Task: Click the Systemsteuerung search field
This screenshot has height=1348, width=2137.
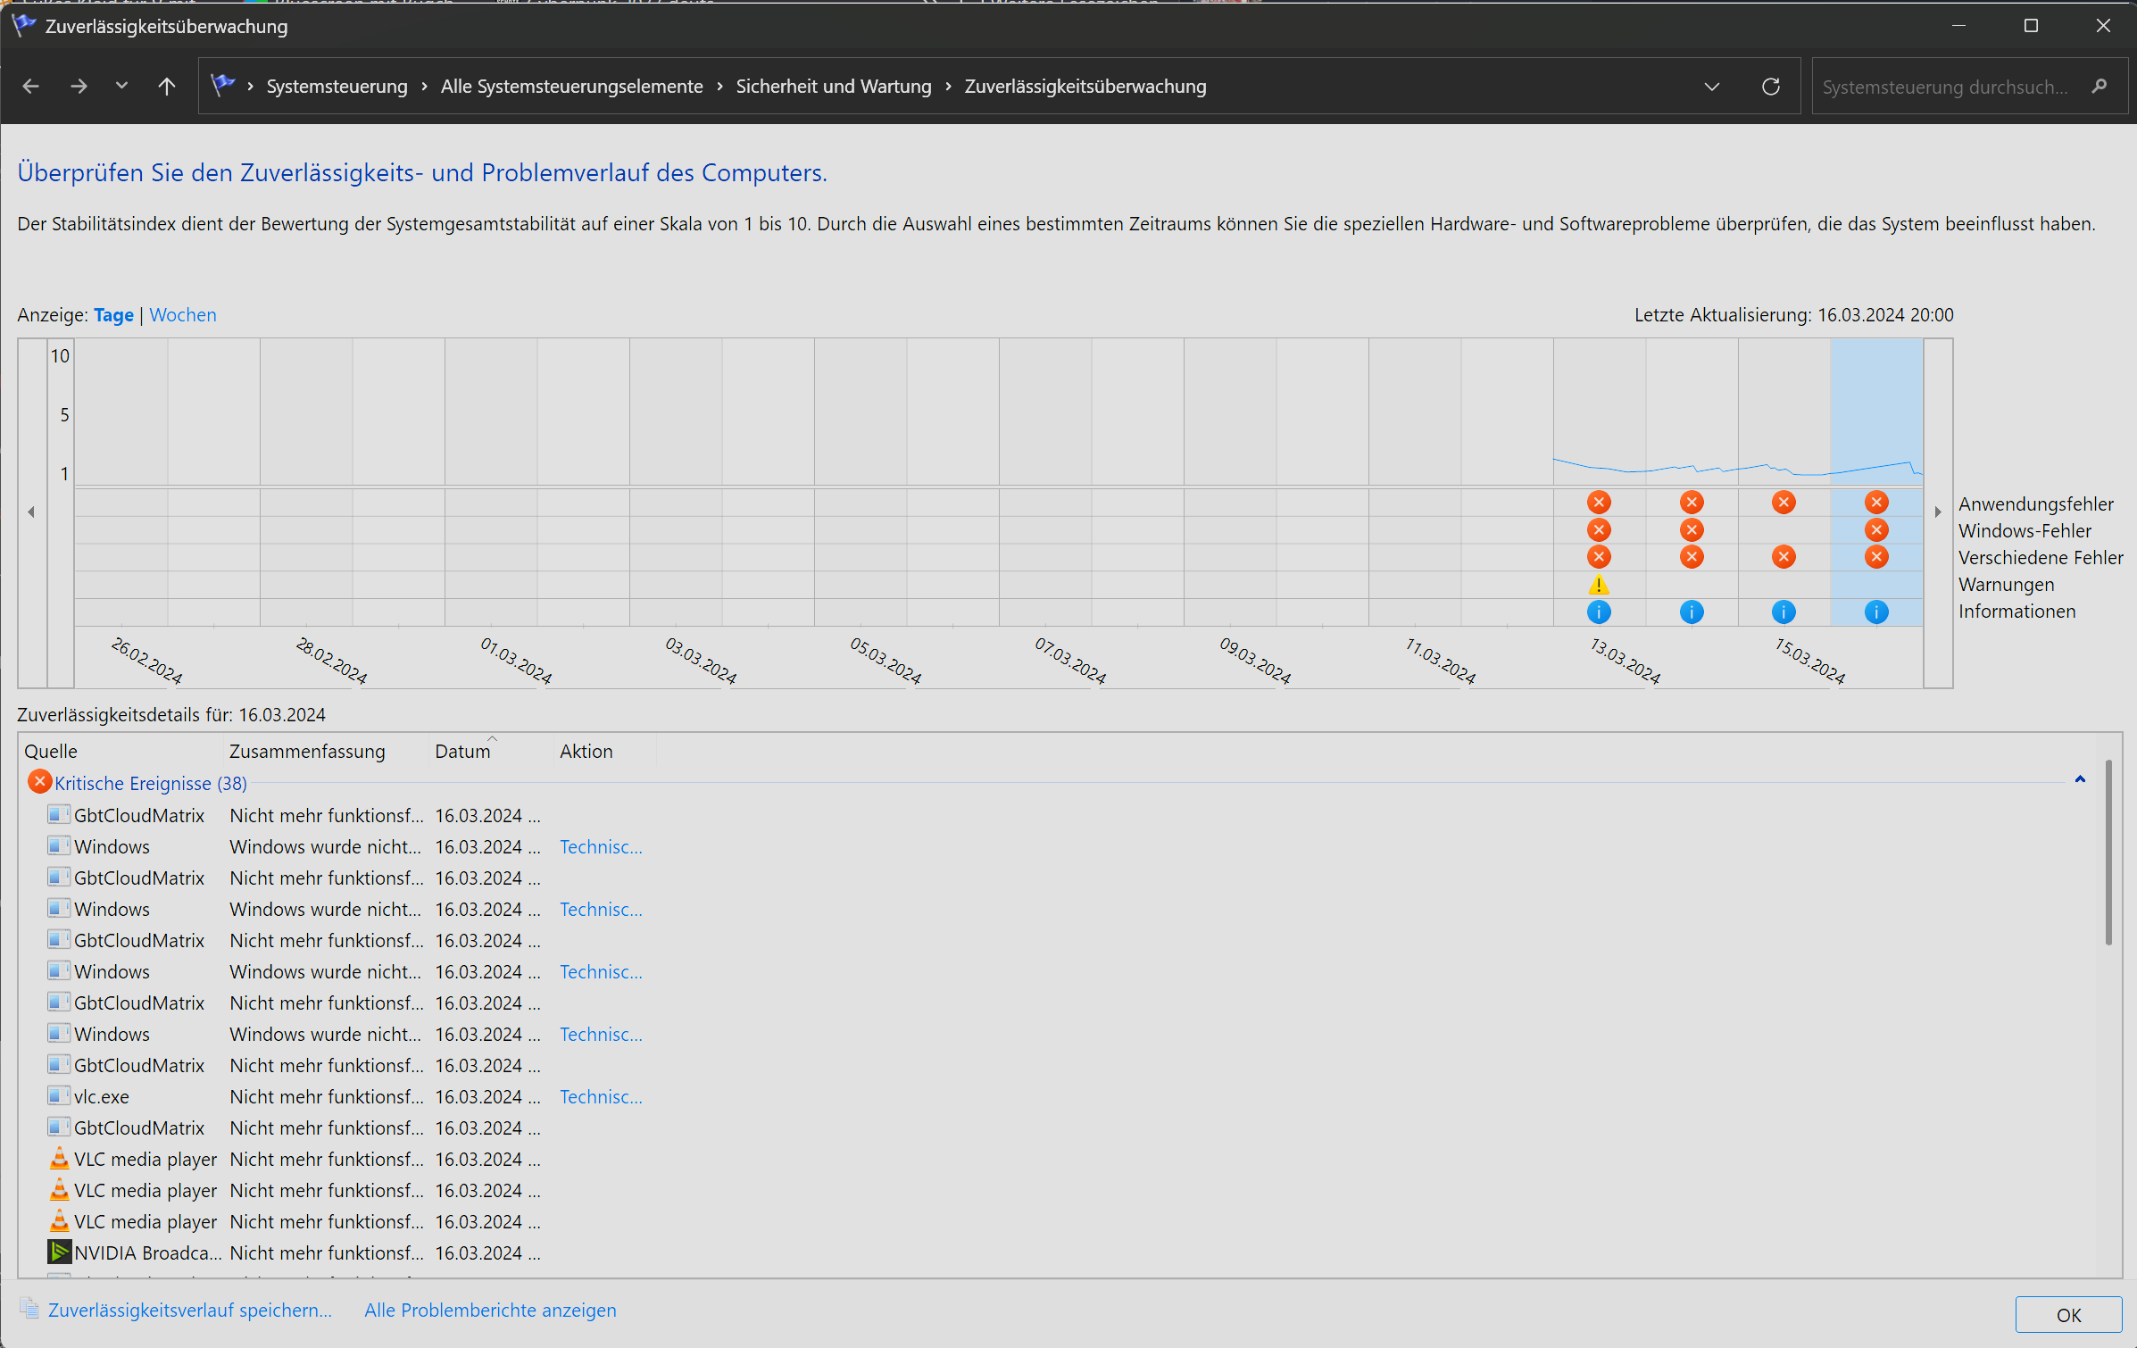Action: coord(1946,87)
